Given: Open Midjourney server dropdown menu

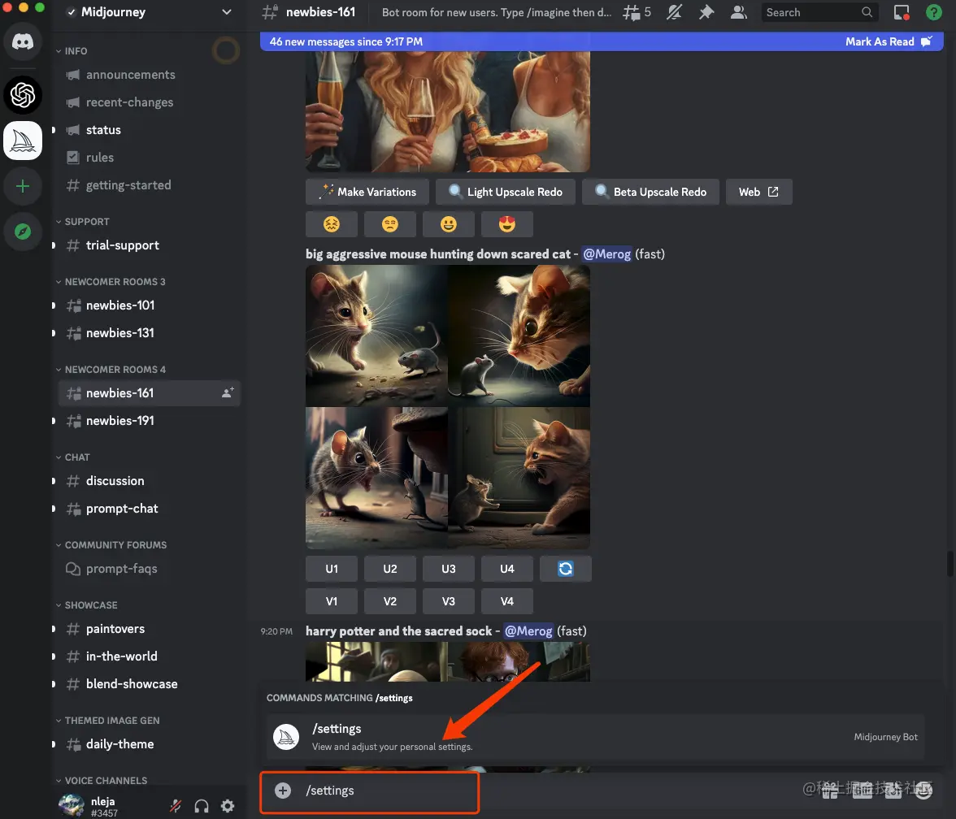Looking at the screenshot, I should tap(226, 12).
